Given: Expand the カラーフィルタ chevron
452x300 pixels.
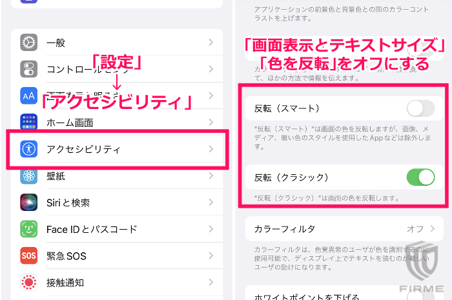Looking at the screenshot, I should click(x=431, y=229).
